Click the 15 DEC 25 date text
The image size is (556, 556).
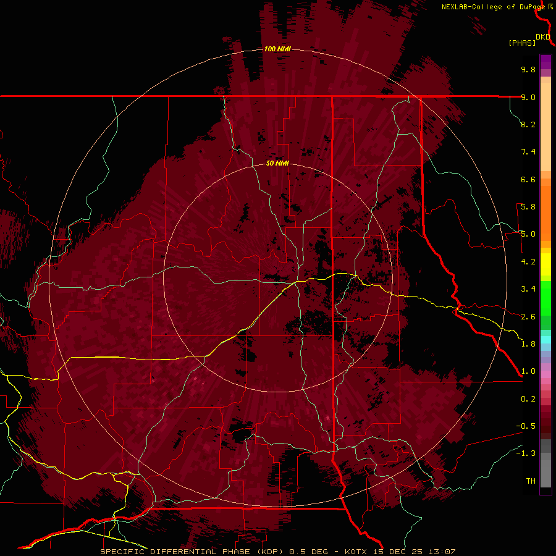[397, 552]
